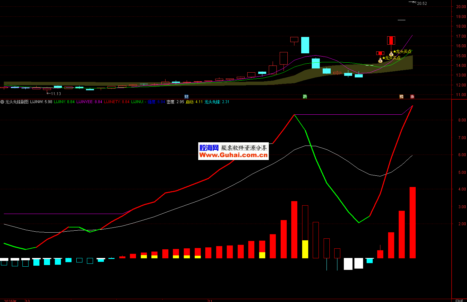Click the 19.00 price axis label
This screenshot has width=467, height=302.
[x=461, y=17]
